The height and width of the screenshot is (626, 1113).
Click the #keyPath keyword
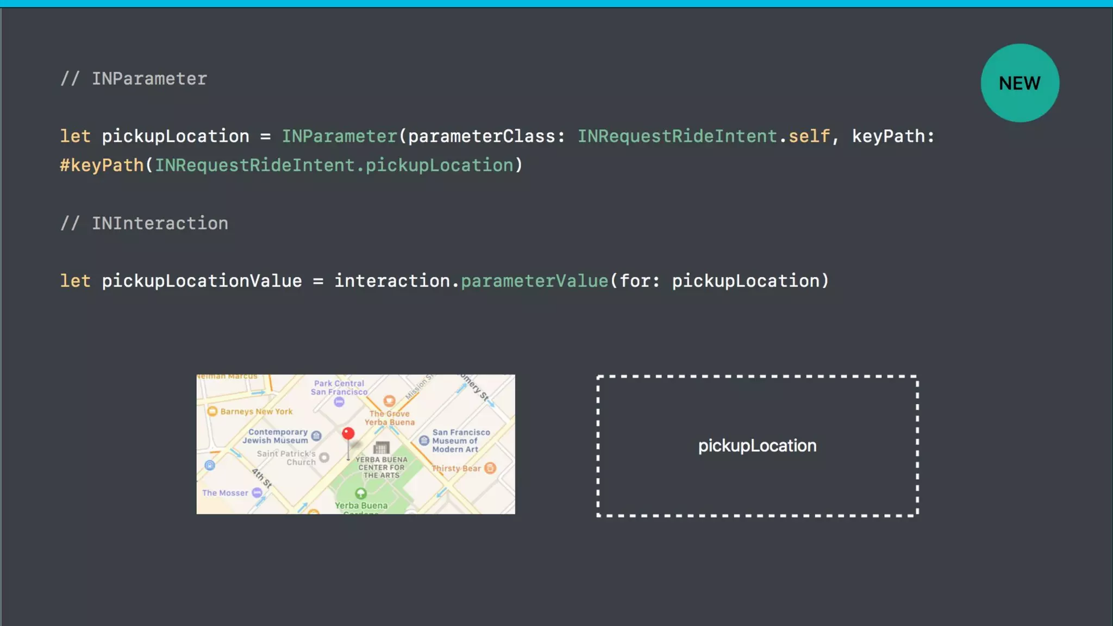pyautogui.click(x=102, y=165)
